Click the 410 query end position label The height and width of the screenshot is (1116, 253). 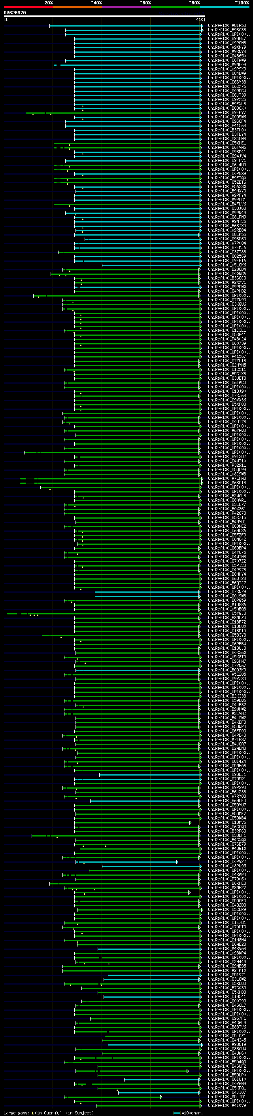199,19
